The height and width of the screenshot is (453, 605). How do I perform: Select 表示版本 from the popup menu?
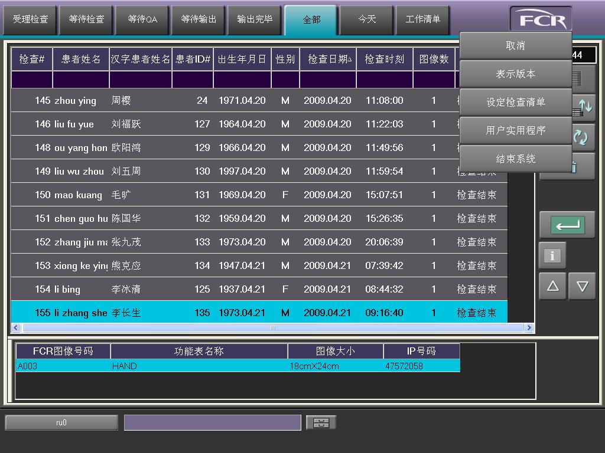pos(515,74)
